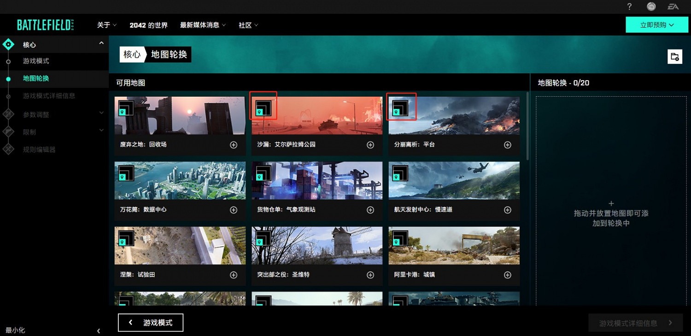Click the plus icon on 突出部之役: 圣维特
The height and width of the screenshot is (336, 691).
[370, 274]
